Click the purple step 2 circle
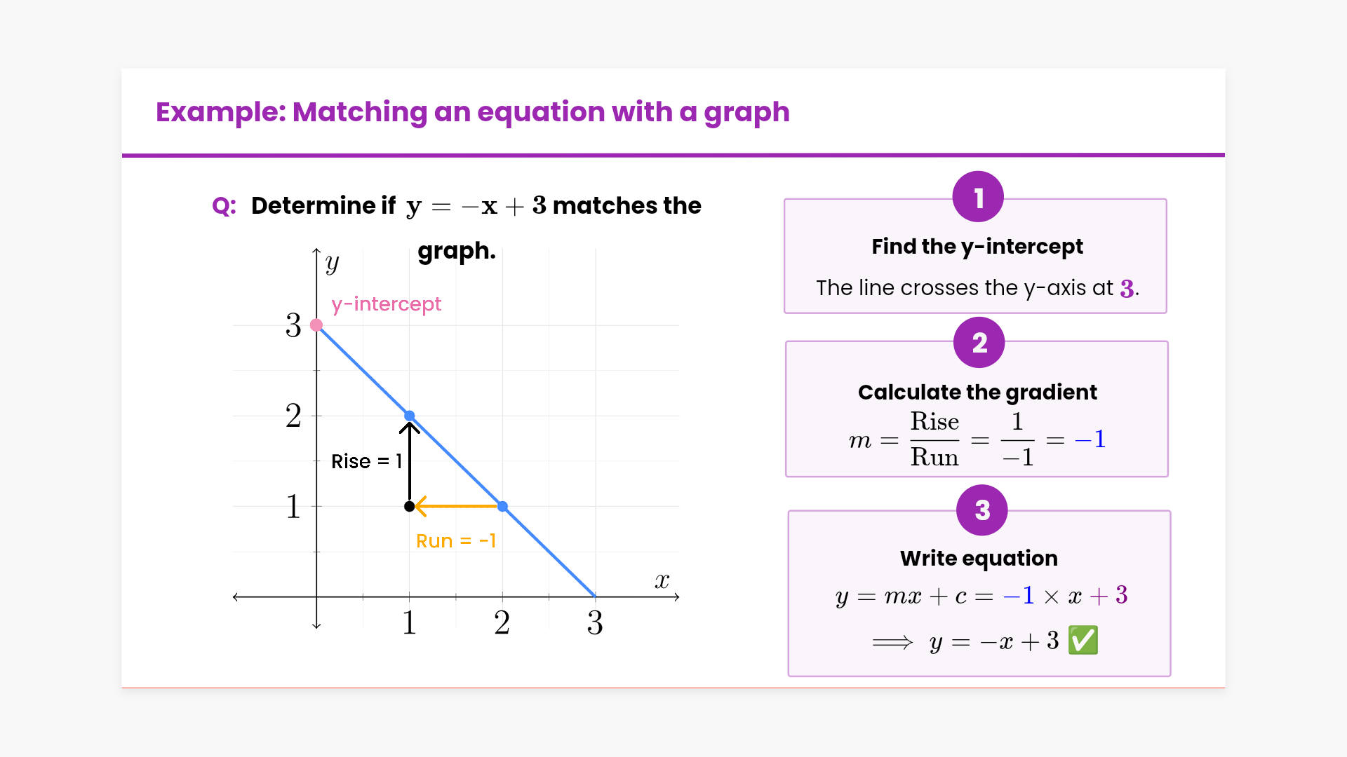This screenshot has height=757, width=1347. [979, 342]
